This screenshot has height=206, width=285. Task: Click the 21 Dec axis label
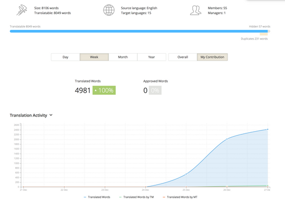pyautogui.click(x=23, y=190)
